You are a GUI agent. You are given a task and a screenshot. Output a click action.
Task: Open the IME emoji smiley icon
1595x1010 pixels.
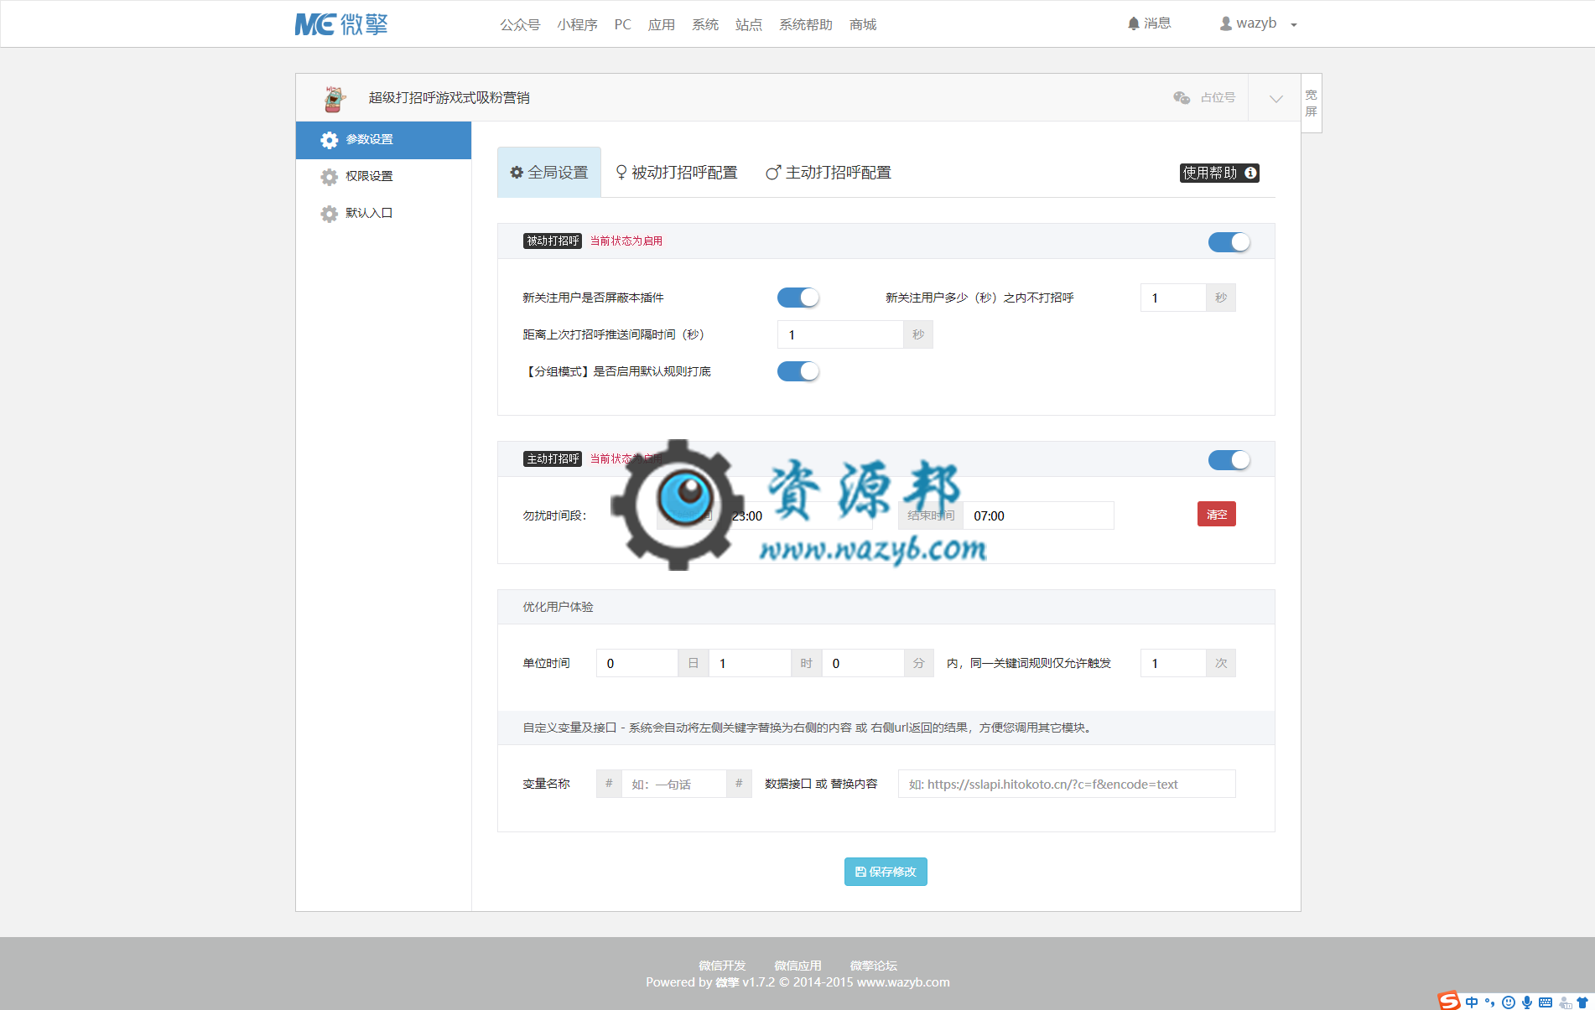[x=1509, y=1002]
